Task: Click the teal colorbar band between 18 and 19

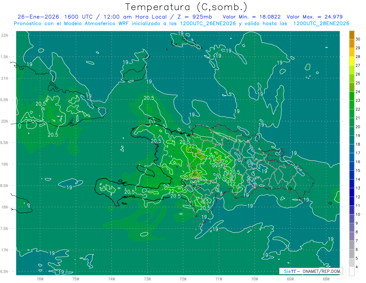Action: (x=352, y=140)
